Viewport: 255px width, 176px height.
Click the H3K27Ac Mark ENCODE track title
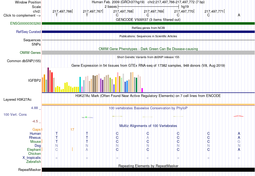(x=148, y=96)
